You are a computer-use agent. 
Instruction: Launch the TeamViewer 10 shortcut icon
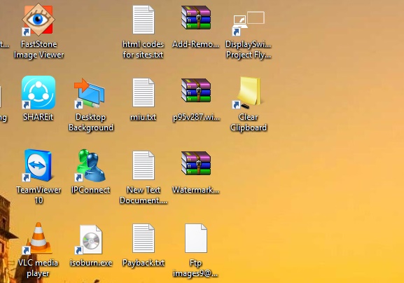[38, 165]
